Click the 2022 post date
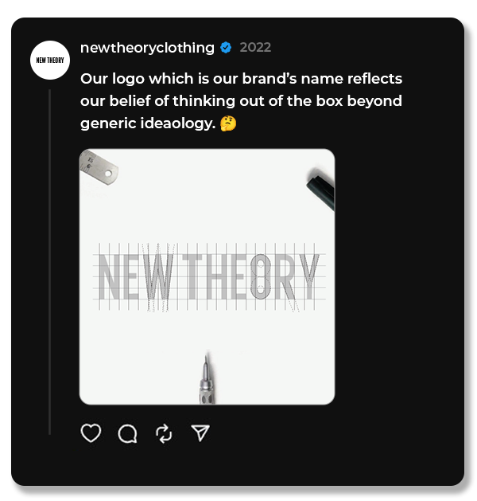Image resolution: width=477 pixels, height=501 pixels. [255, 48]
